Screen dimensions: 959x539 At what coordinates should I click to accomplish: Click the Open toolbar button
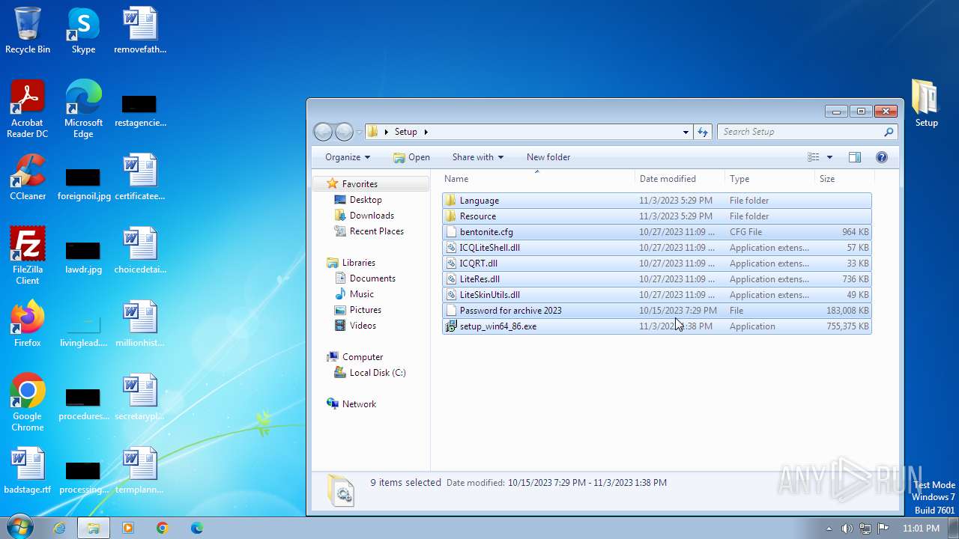pyautogui.click(x=411, y=157)
